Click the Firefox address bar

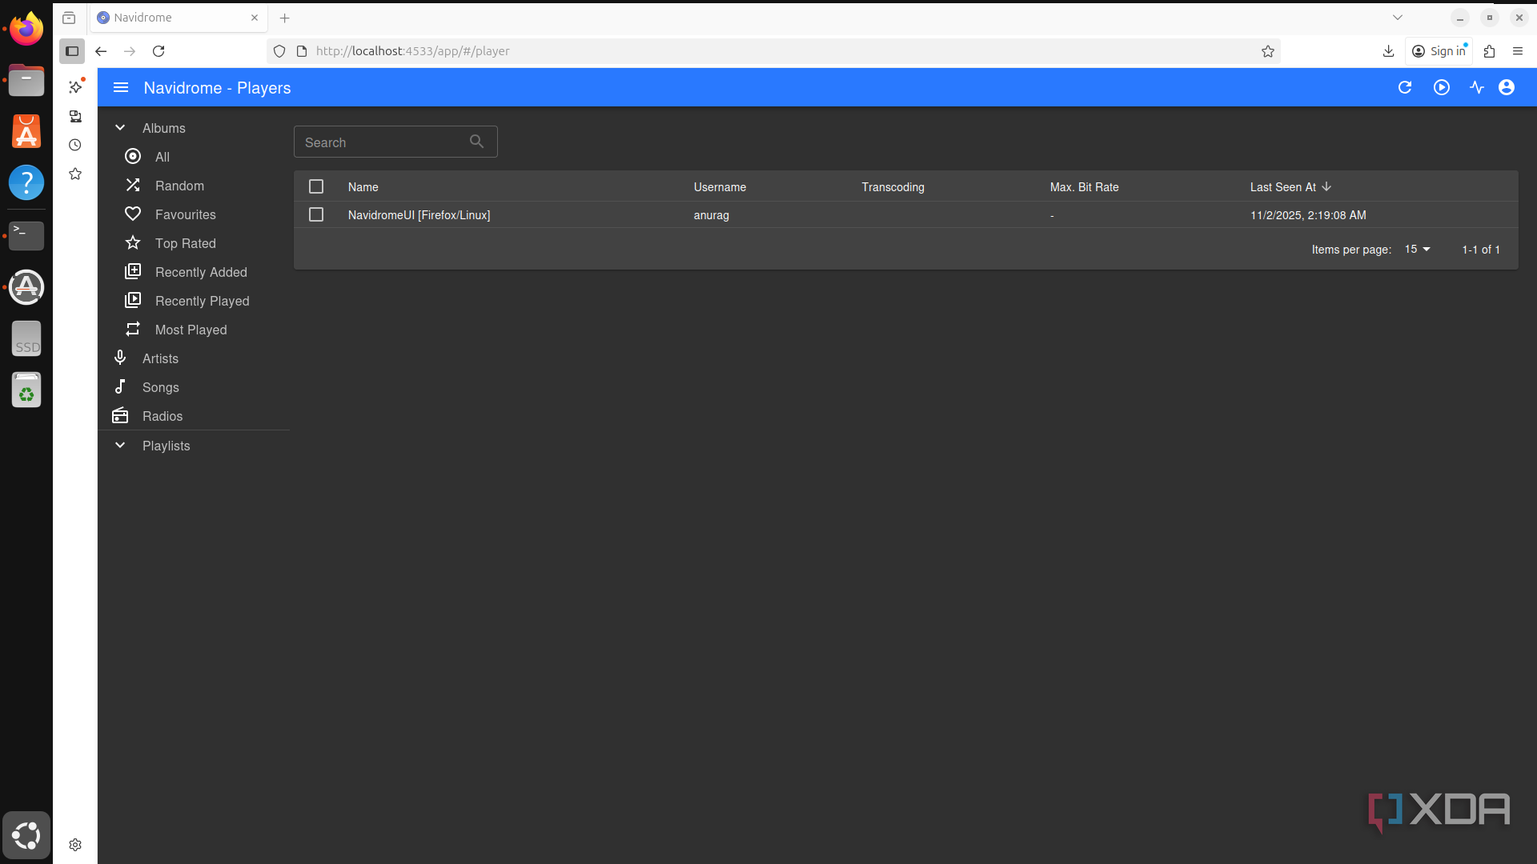tap(773, 51)
